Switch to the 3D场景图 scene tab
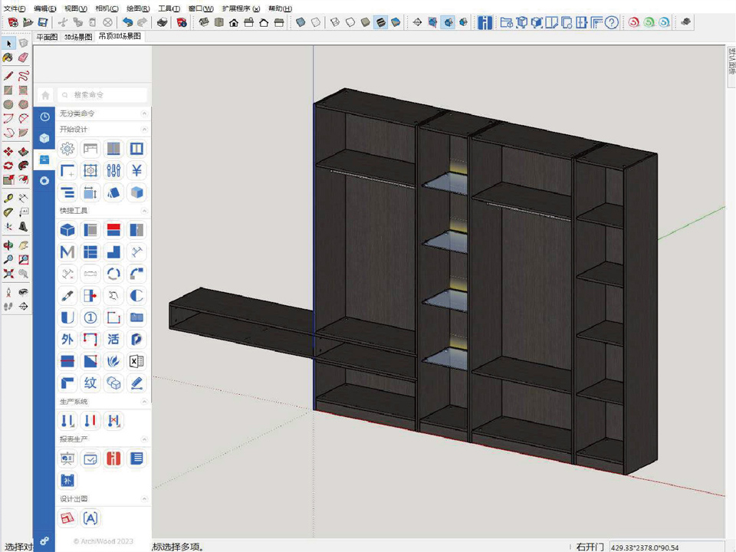Viewport: 736px width, 552px height. click(x=78, y=36)
